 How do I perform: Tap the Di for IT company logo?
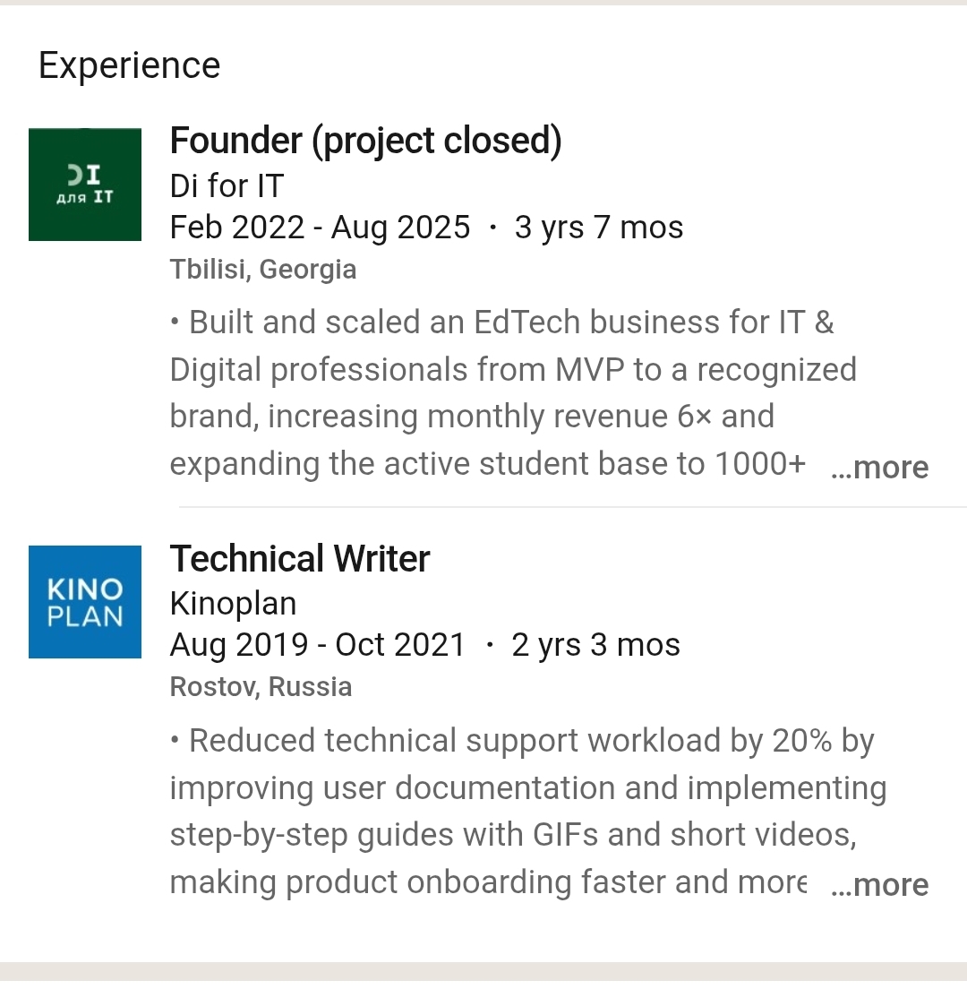85,185
